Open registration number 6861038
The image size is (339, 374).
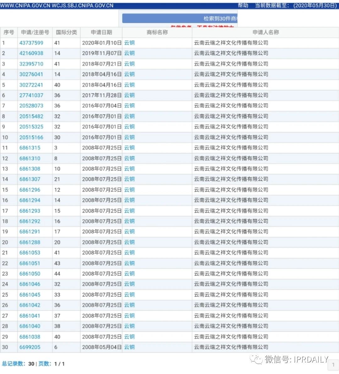coord(30,337)
